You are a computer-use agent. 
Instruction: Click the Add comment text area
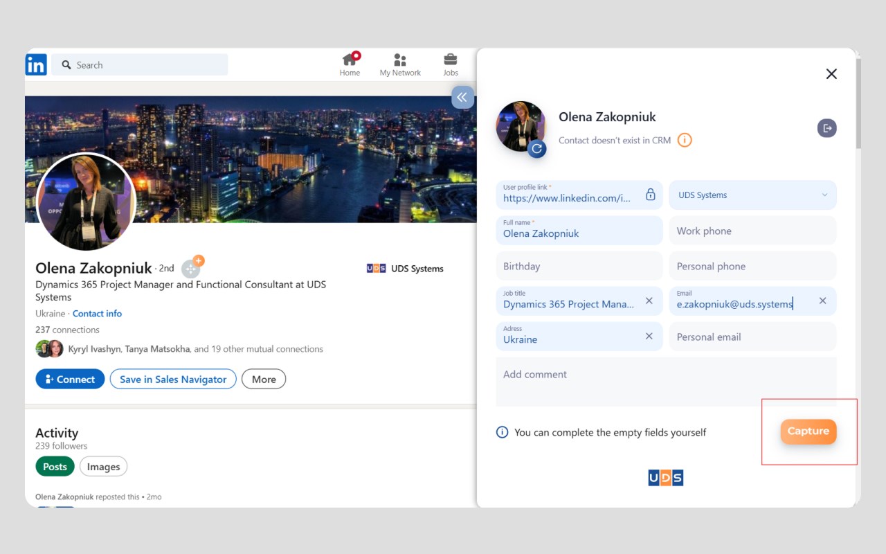(667, 382)
